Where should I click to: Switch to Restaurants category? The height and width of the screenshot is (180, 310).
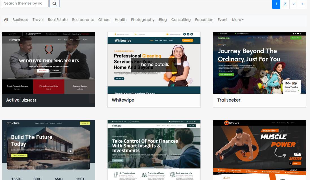83,20
